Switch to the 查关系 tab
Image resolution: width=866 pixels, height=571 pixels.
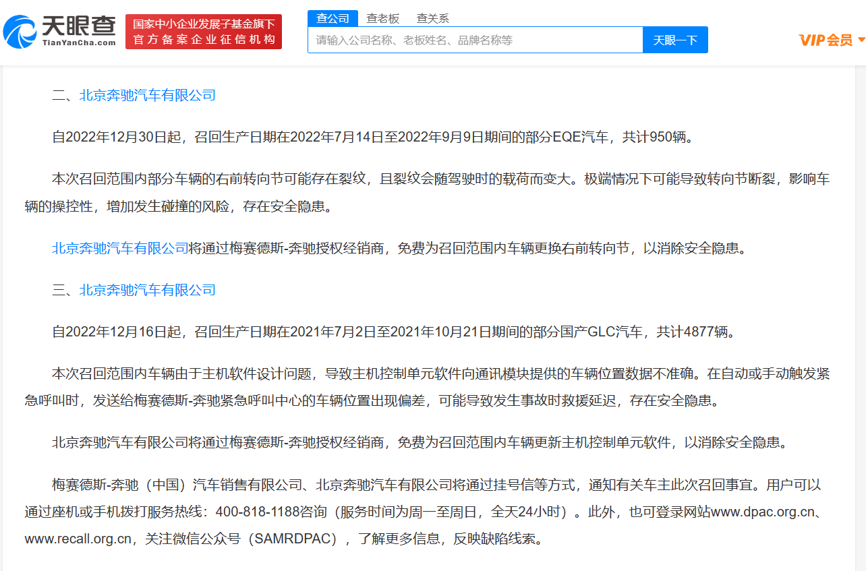coord(433,18)
